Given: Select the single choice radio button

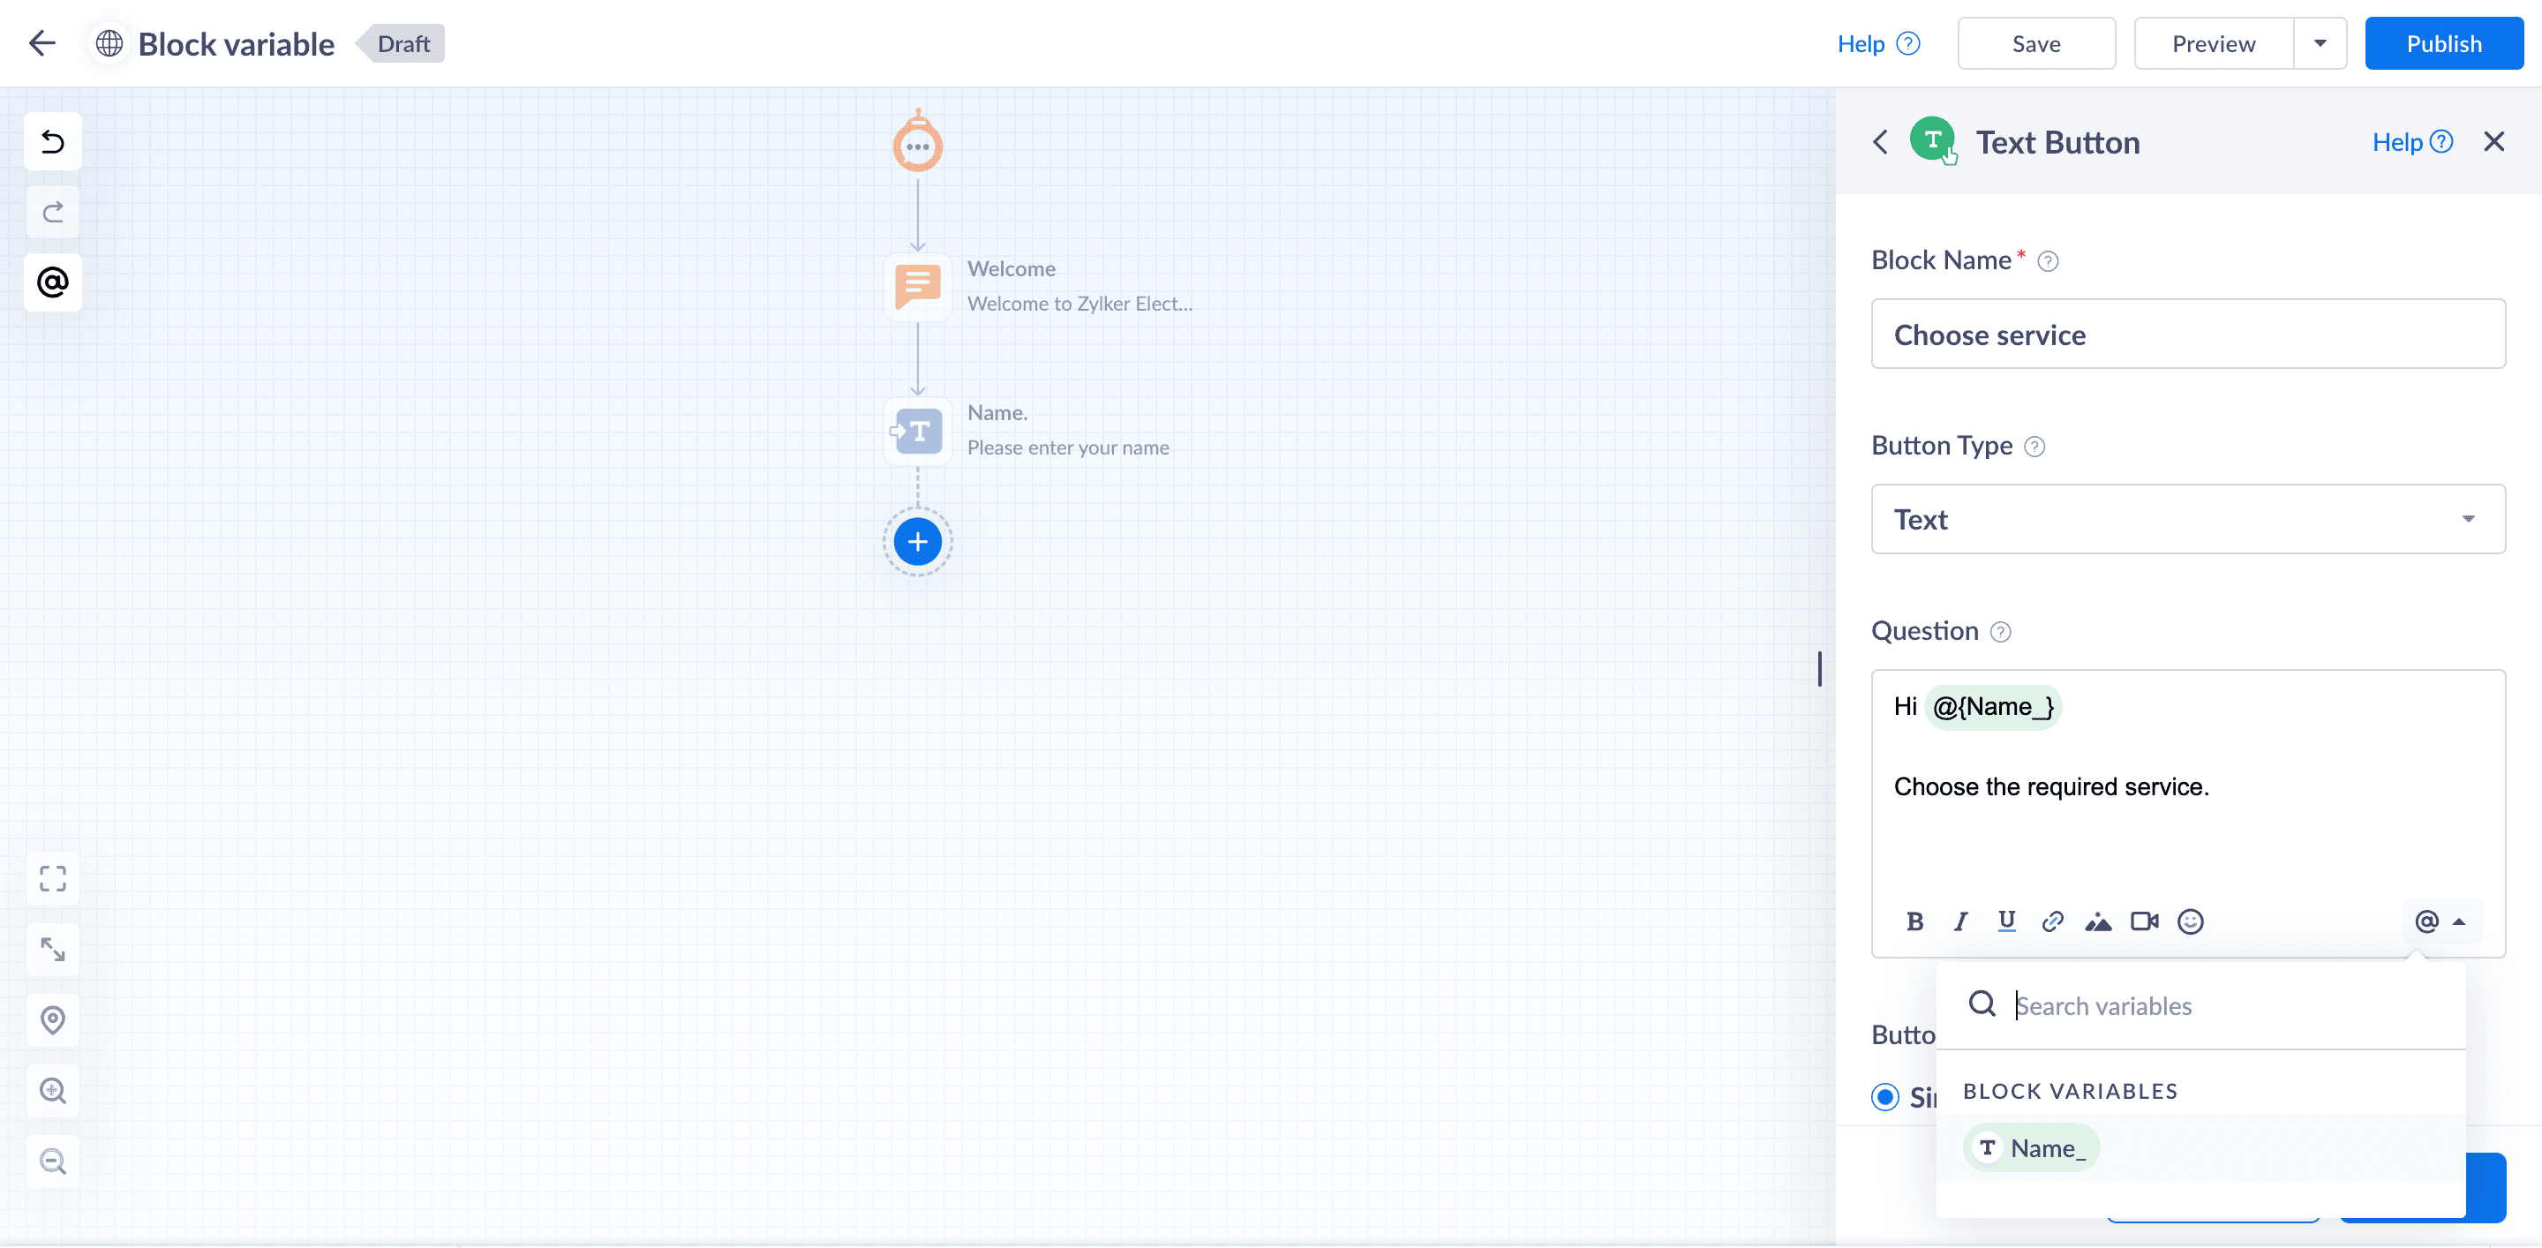Looking at the screenshot, I should coord(1884,1097).
